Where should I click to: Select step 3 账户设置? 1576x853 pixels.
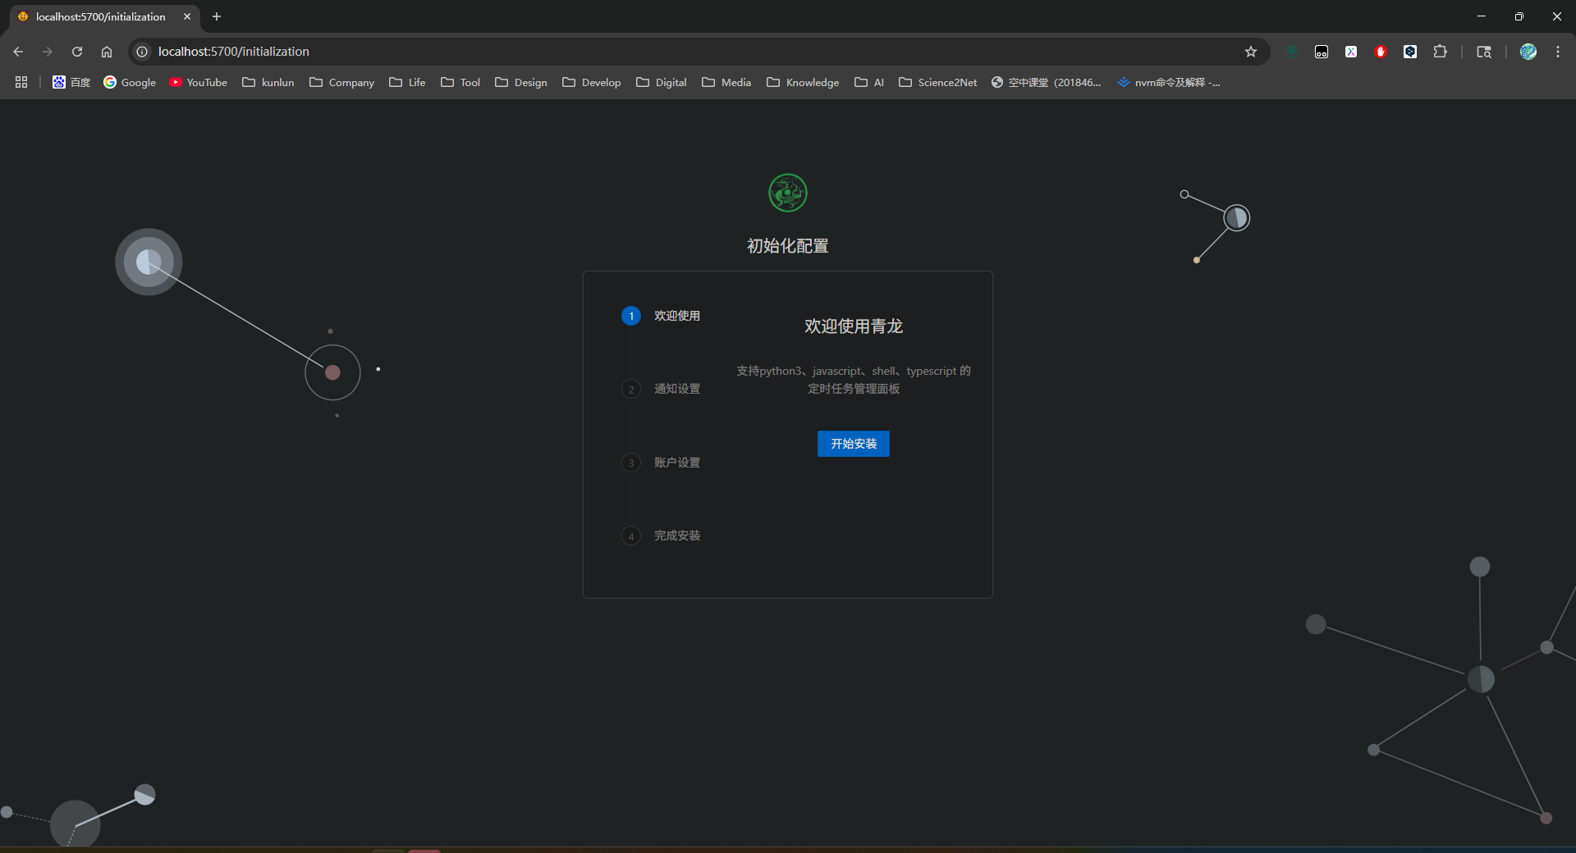(662, 463)
